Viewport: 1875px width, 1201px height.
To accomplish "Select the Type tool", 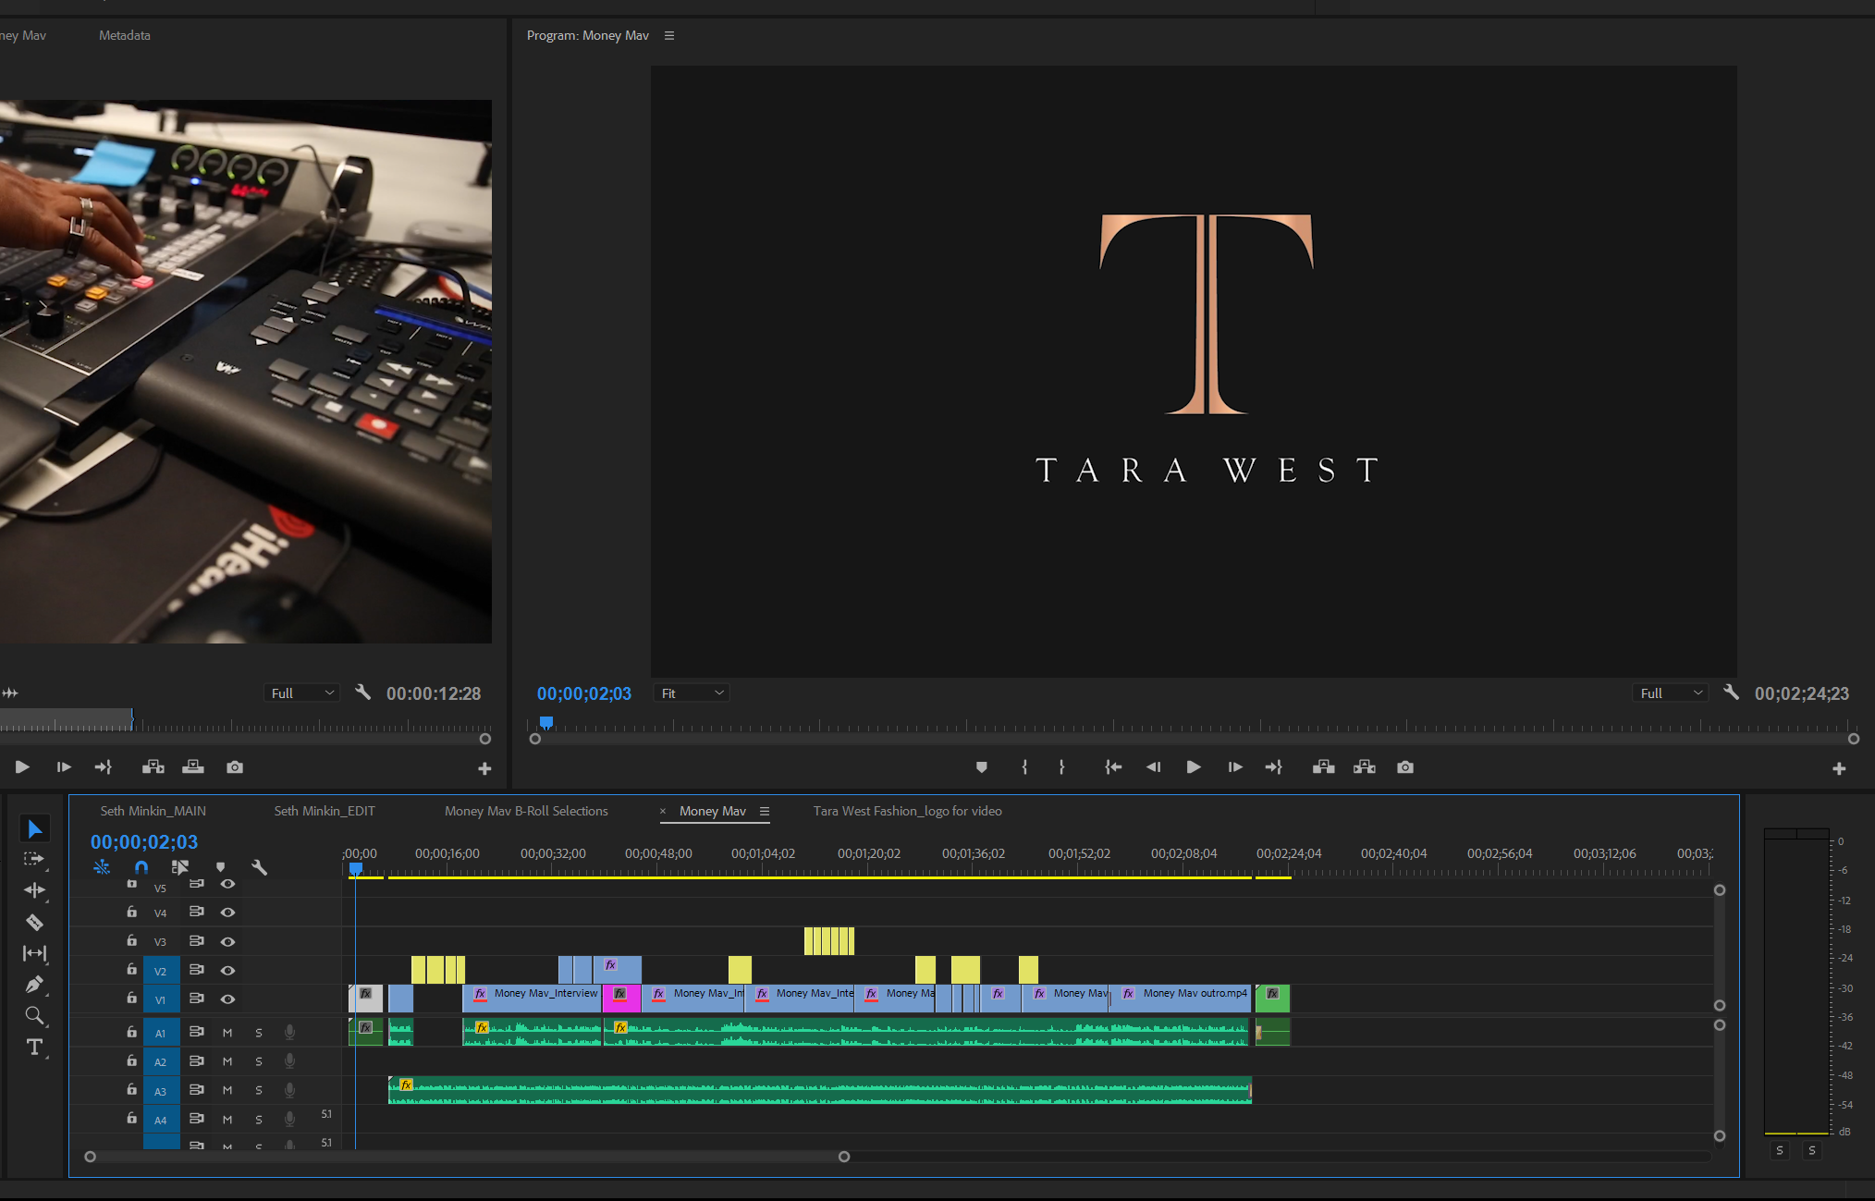I will click(34, 1048).
